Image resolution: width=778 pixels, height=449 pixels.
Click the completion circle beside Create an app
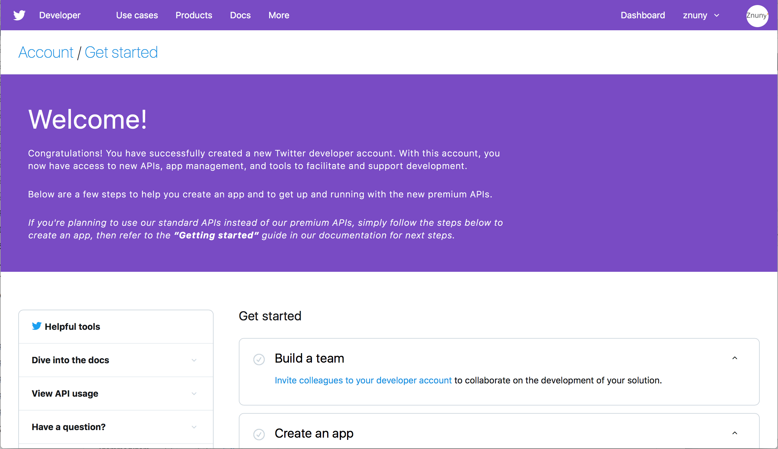click(259, 434)
